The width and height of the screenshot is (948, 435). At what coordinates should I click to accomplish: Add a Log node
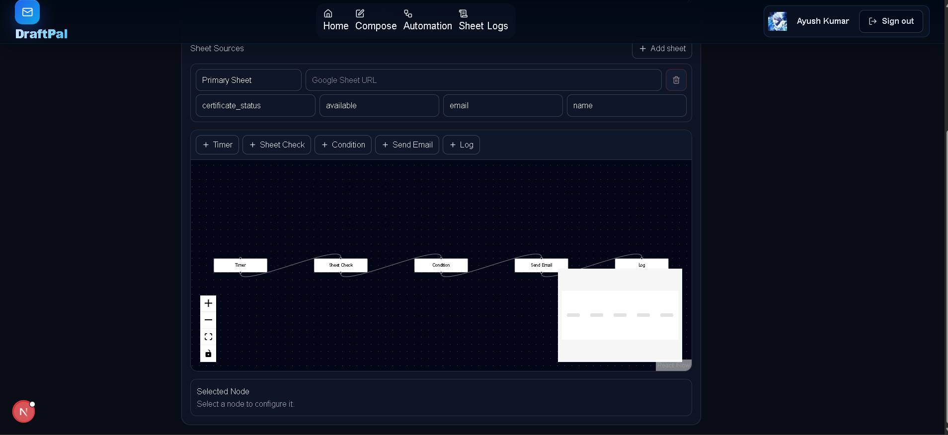click(x=461, y=145)
